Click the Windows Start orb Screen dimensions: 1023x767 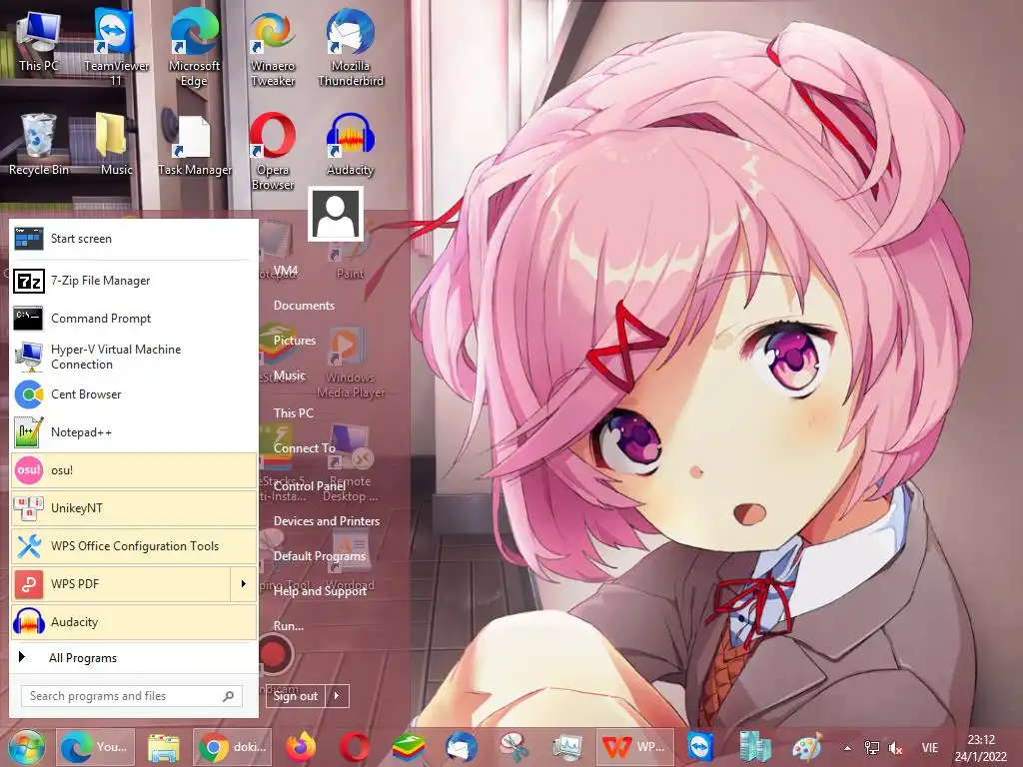(x=27, y=747)
